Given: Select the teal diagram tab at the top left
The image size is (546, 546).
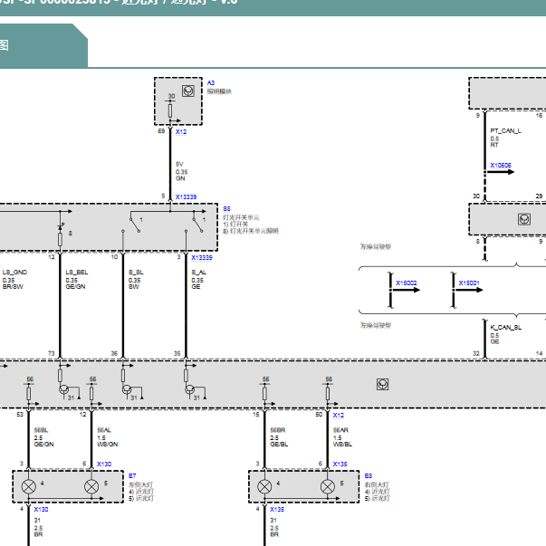Looking at the screenshot, I should [42, 45].
